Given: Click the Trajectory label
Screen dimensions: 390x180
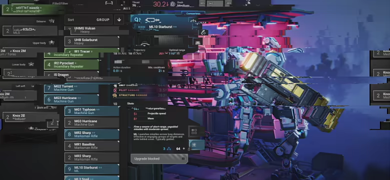Looking at the screenshot, I should 139,50.
